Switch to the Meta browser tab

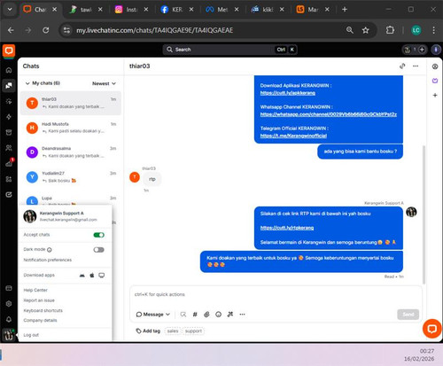pos(222,10)
